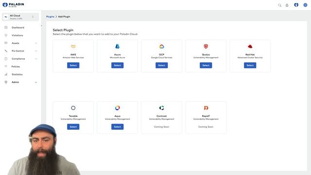Open the search icon in the header

pos(280,5)
